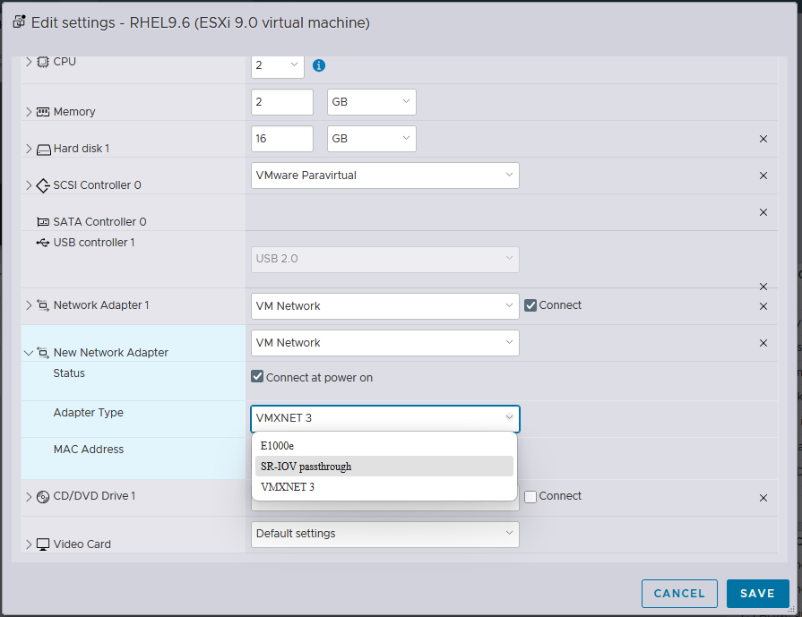The image size is (802, 617).
Task: Click the CPU info icon
Action: point(318,65)
